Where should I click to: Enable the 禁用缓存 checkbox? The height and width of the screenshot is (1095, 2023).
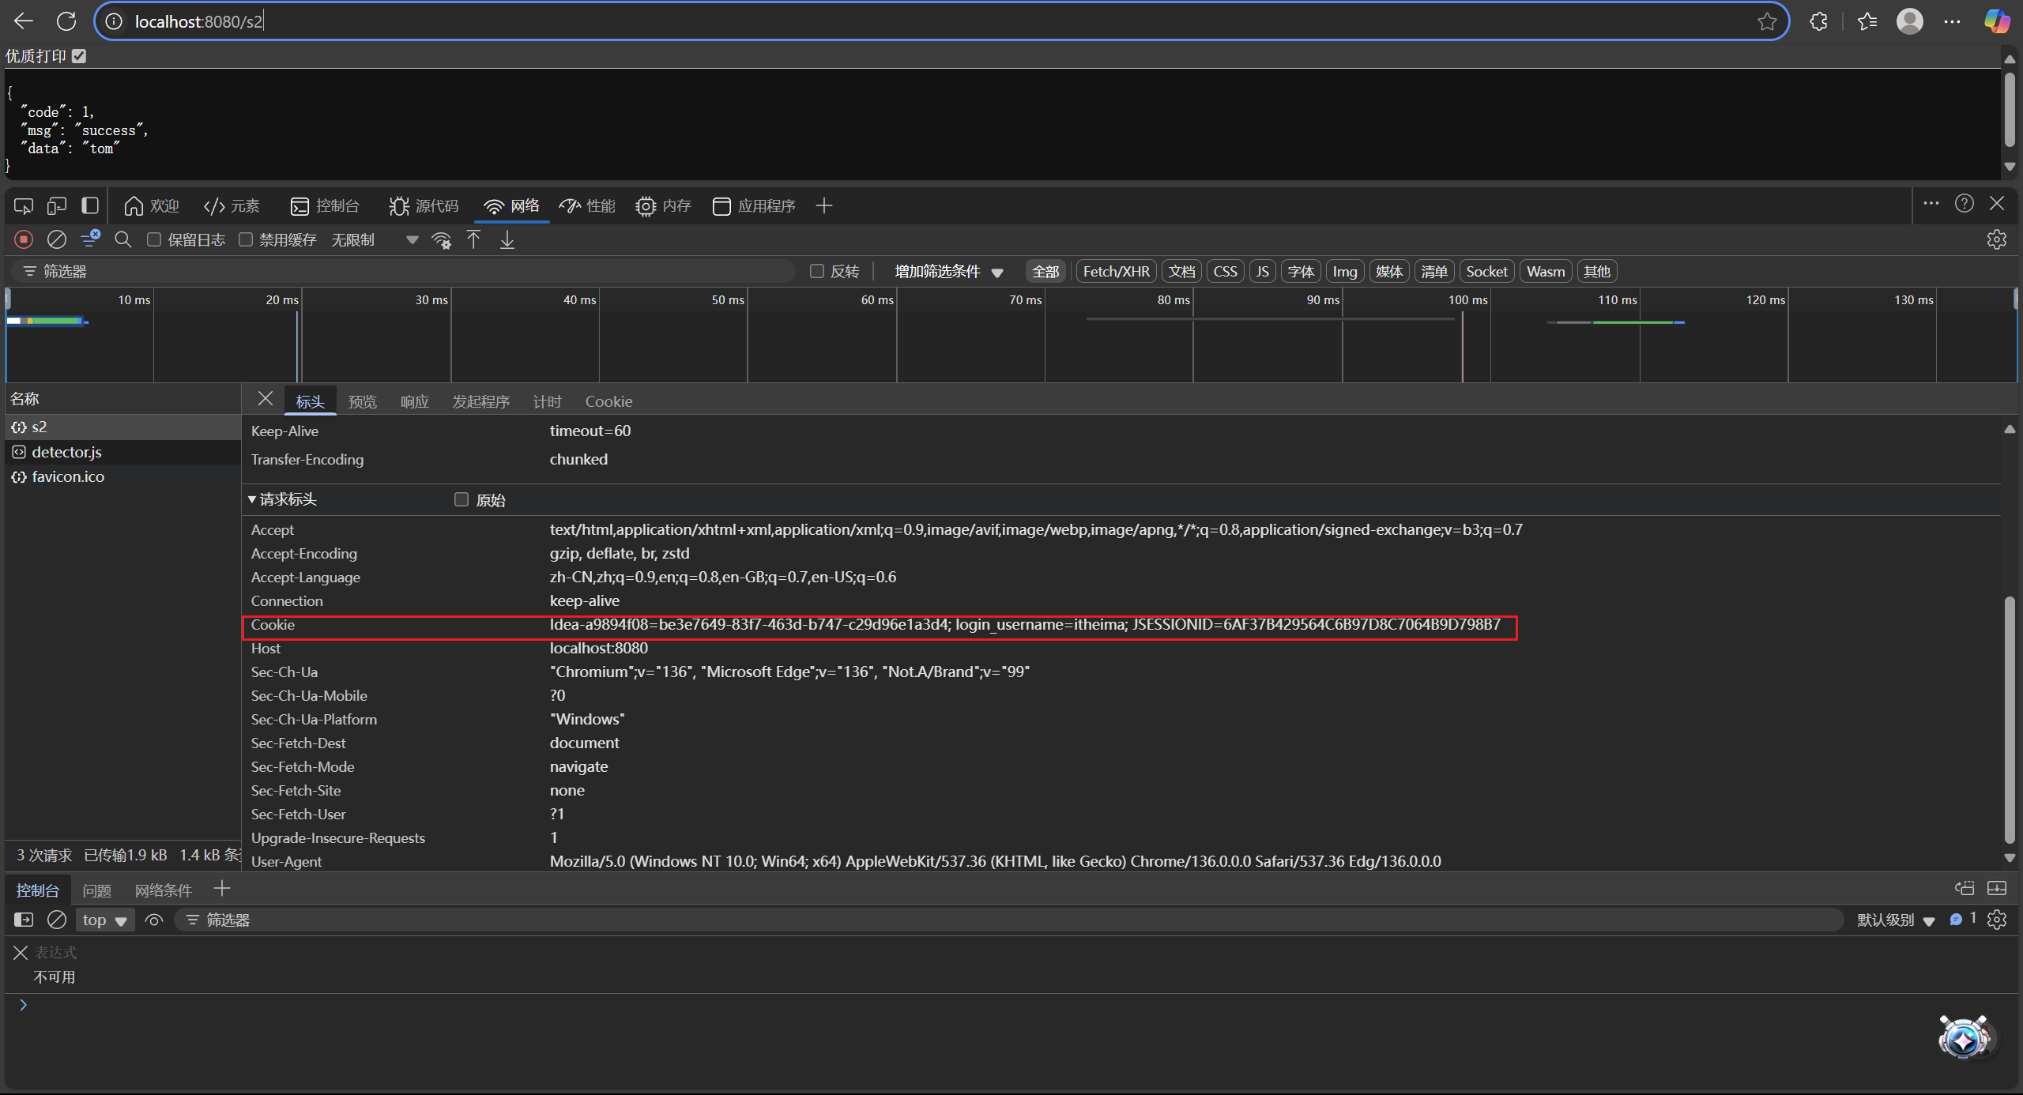coord(246,239)
